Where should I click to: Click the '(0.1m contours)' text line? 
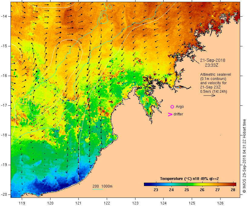(213, 79)
